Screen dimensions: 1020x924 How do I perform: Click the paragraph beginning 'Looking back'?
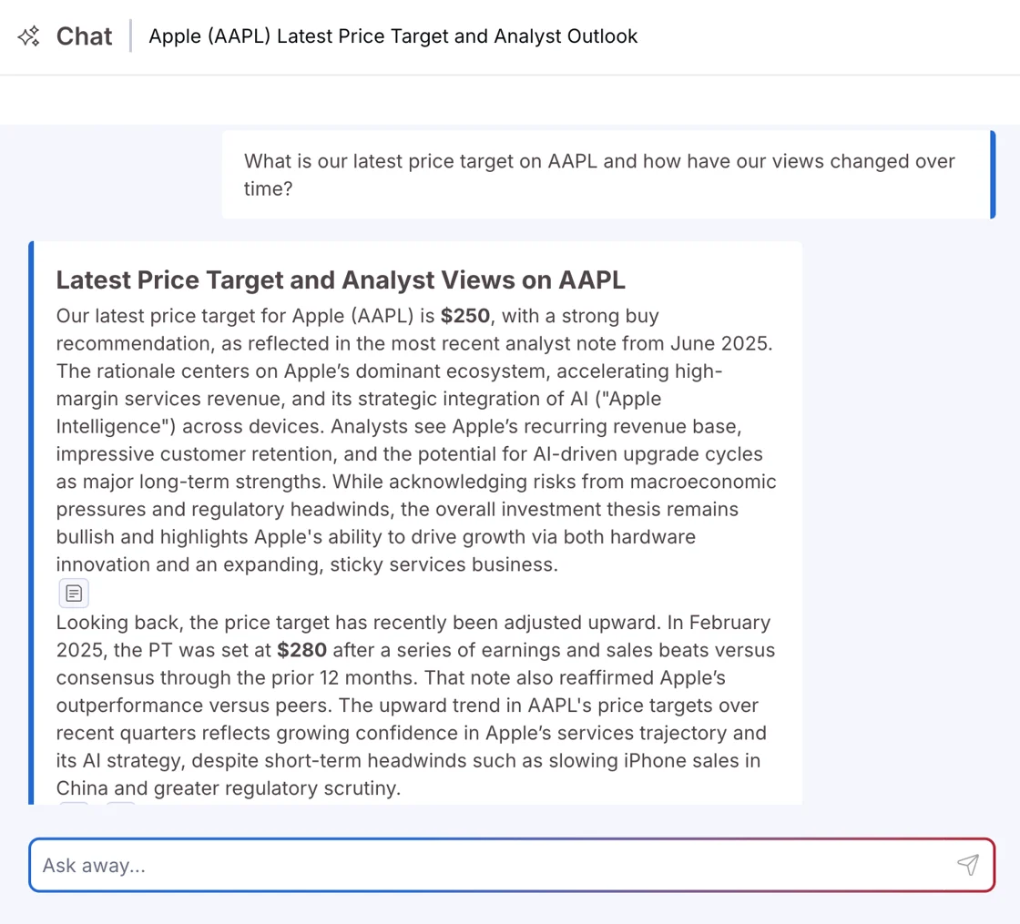(x=415, y=705)
